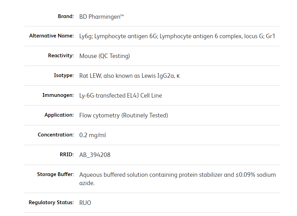Viewport: 297px width, 216px height.
Task: Click the Isotype label
Action: [64, 76]
